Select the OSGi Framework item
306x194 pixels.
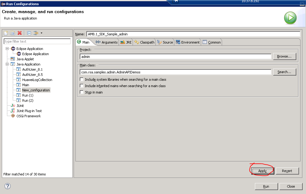pos(28,116)
